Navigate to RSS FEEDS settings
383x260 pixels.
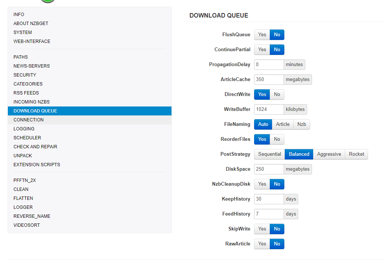pos(26,93)
